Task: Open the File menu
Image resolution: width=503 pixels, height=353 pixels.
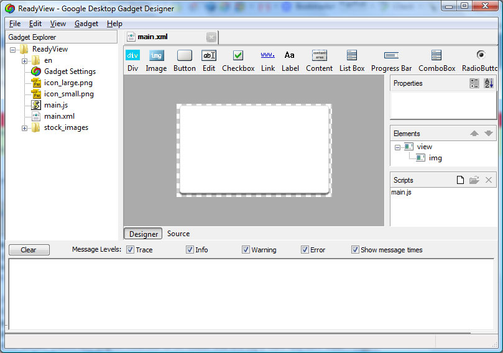Action: coord(15,24)
